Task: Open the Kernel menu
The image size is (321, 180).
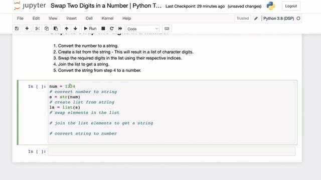Action: pos(107,18)
